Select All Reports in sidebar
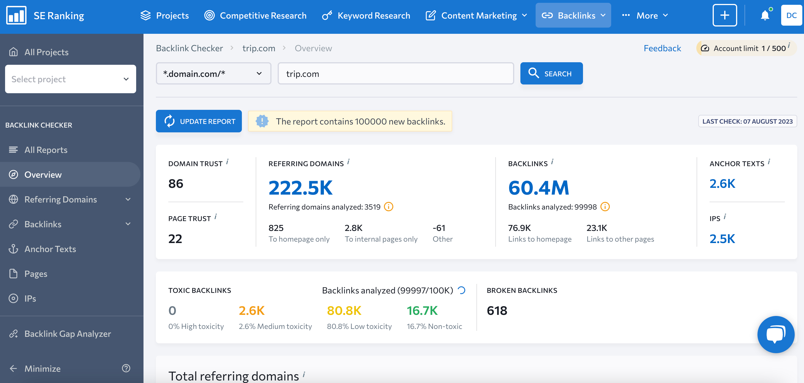 click(46, 150)
